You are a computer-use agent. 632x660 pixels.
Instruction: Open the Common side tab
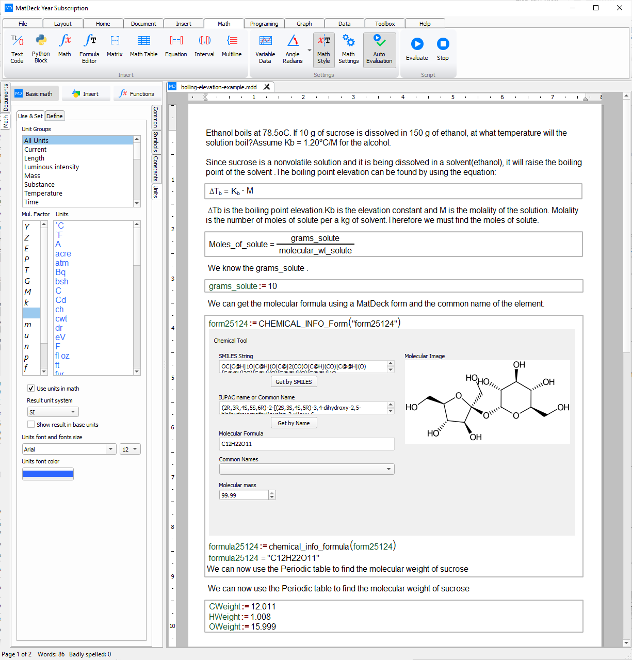pos(156,118)
